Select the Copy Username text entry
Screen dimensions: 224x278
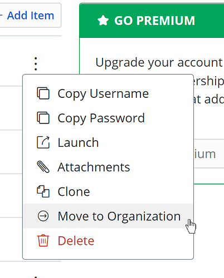pos(103,93)
